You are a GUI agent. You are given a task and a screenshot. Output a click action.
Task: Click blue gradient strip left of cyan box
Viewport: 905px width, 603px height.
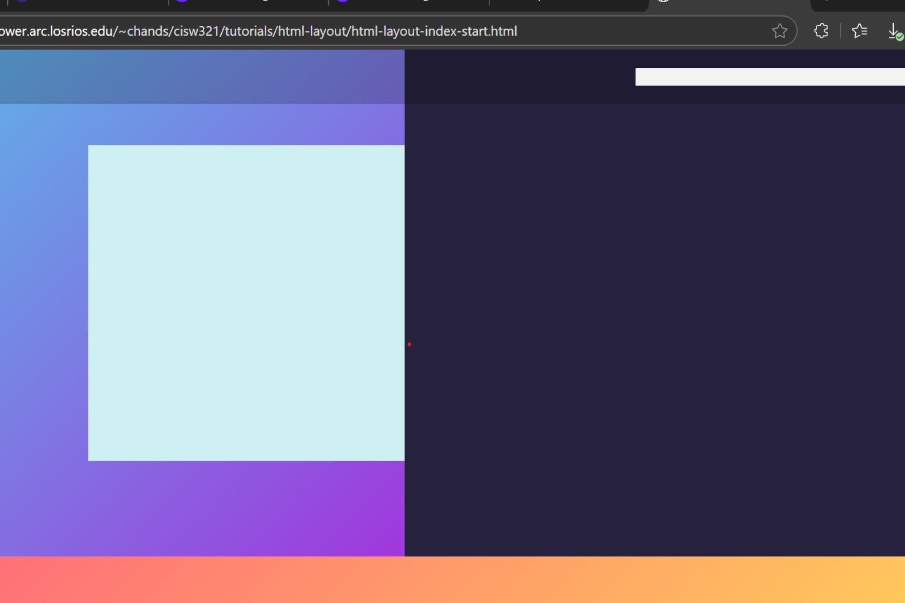44,303
